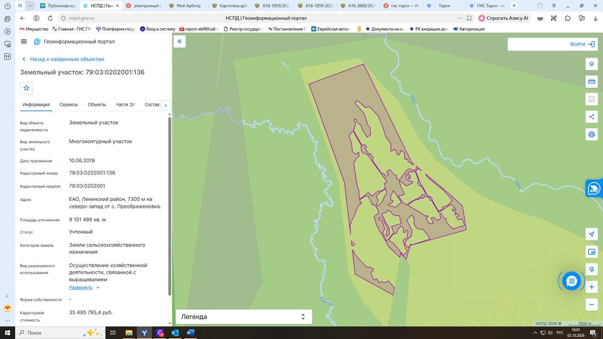Click the blue side feedback widget

click(x=594, y=188)
